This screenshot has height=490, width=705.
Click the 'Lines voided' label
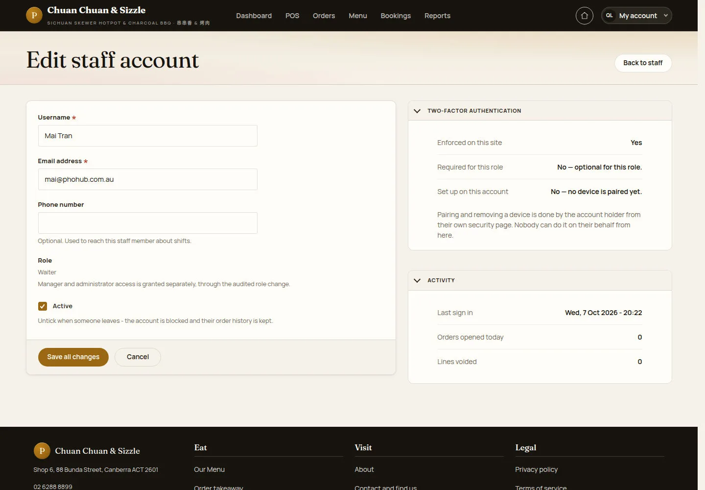tap(457, 362)
